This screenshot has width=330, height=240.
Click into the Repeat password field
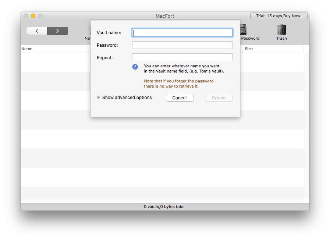coord(182,57)
